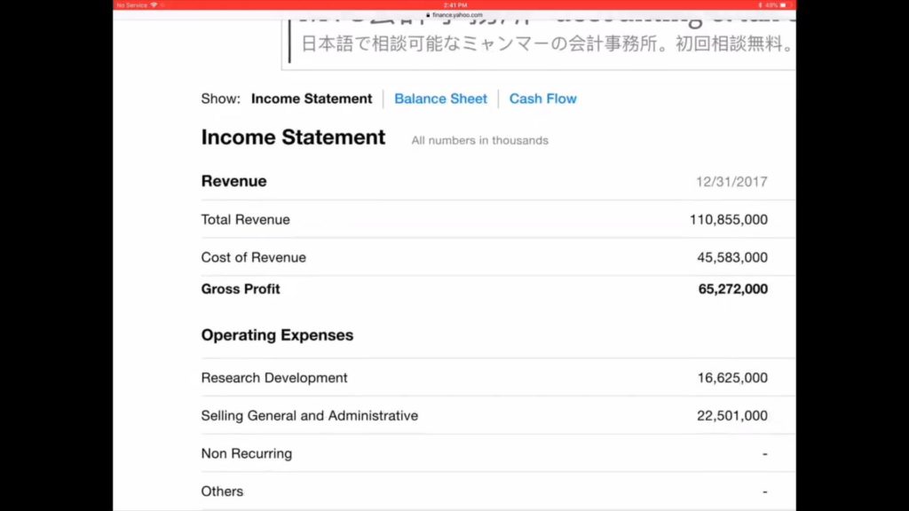Click the 12/31/2017 date column header

click(731, 182)
